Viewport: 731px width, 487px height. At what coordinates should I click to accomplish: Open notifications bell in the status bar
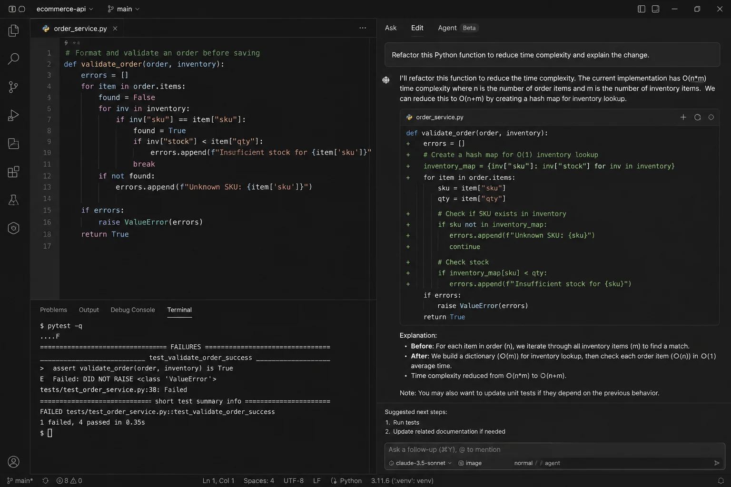pyautogui.click(x=721, y=481)
